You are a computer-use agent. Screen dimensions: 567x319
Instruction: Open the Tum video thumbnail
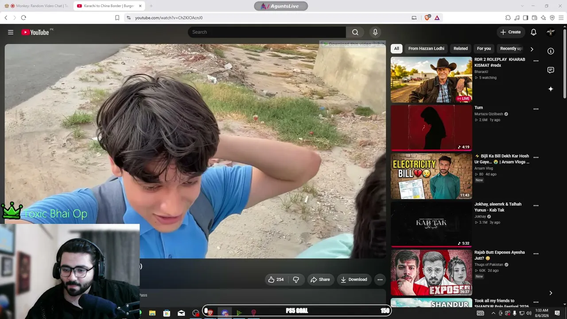(431, 128)
